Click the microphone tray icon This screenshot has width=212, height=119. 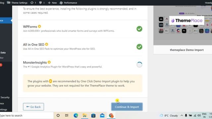click(186, 115)
